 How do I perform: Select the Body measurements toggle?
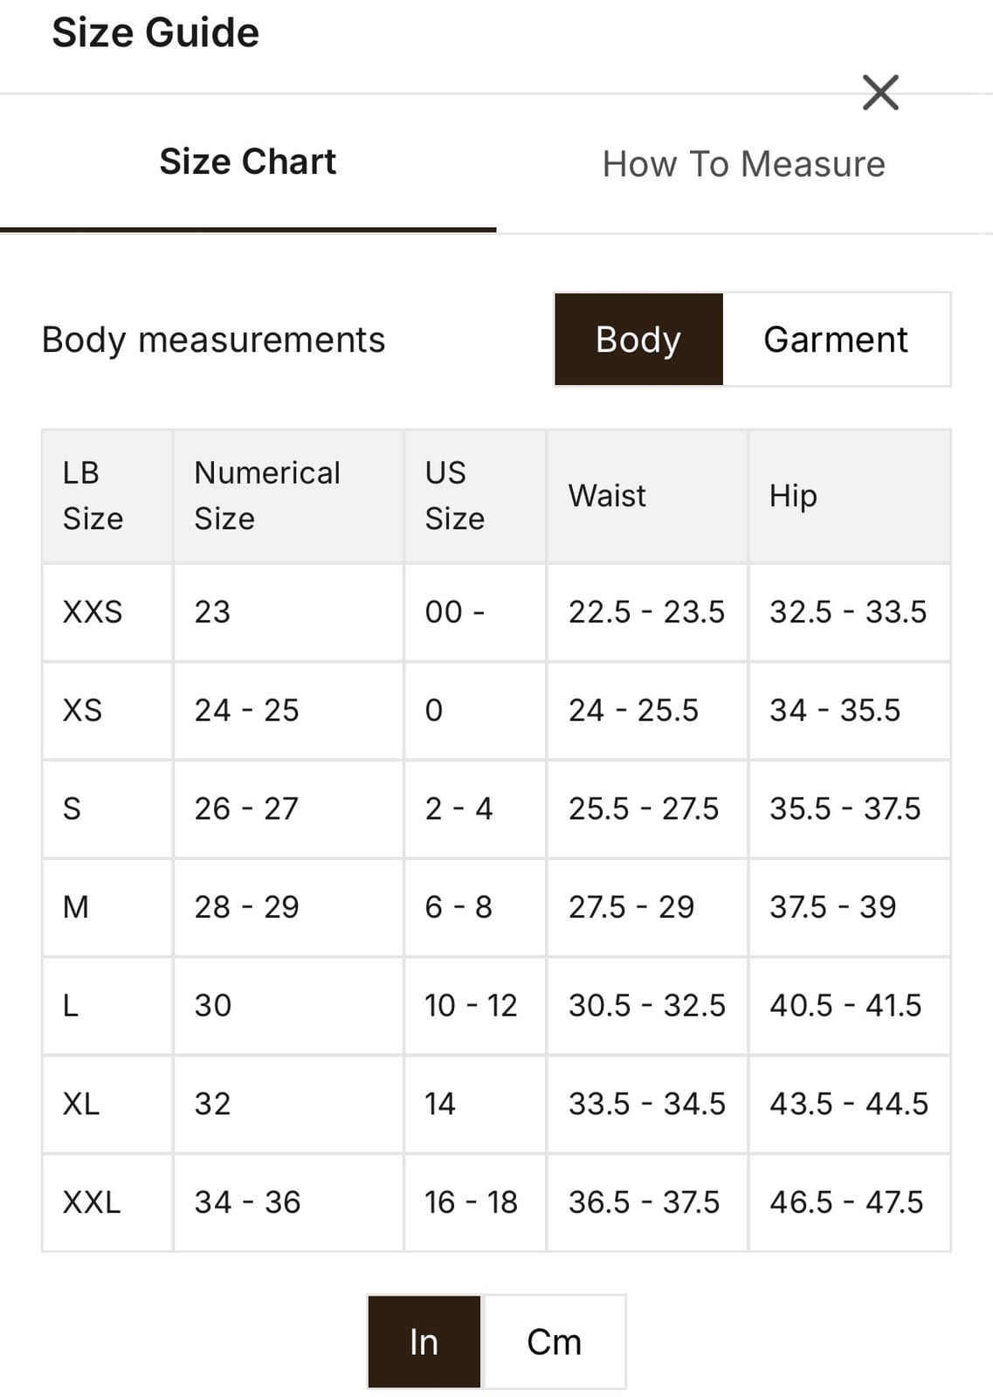point(638,340)
